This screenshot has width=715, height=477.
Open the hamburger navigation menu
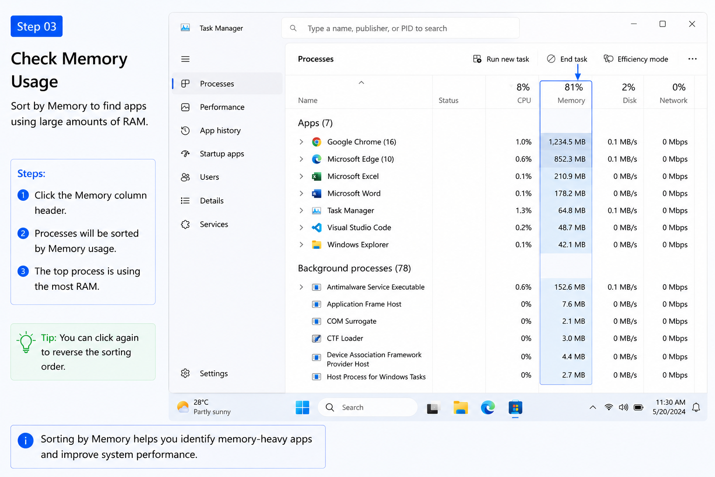pos(185,59)
